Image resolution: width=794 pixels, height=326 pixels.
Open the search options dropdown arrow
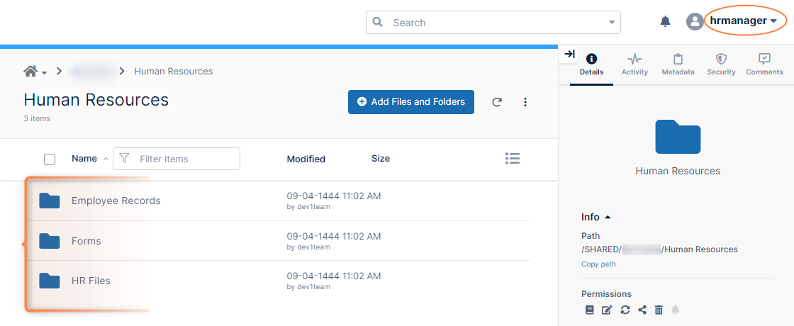pyautogui.click(x=612, y=23)
